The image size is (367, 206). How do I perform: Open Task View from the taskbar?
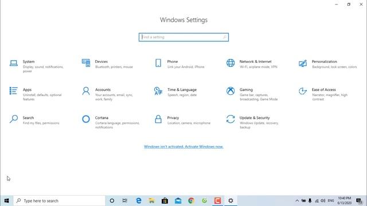coord(125,201)
